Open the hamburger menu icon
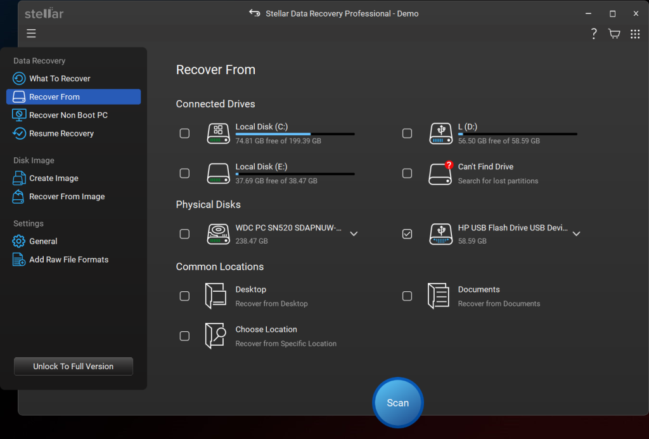The height and width of the screenshot is (439, 649). pos(32,34)
